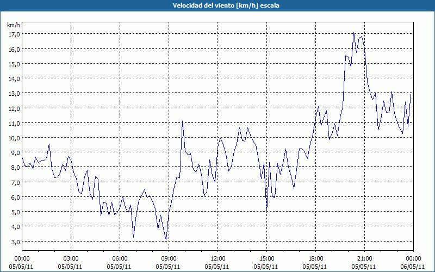Select the 13,0 y-axis label
The width and height of the screenshot is (435, 272).
15,94
